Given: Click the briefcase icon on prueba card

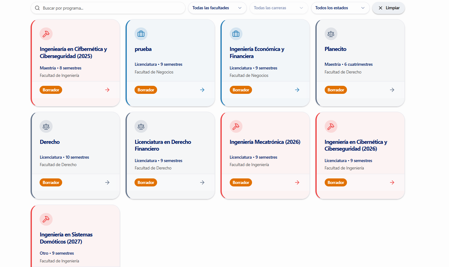Looking at the screenshot, I should coord(141,34).
